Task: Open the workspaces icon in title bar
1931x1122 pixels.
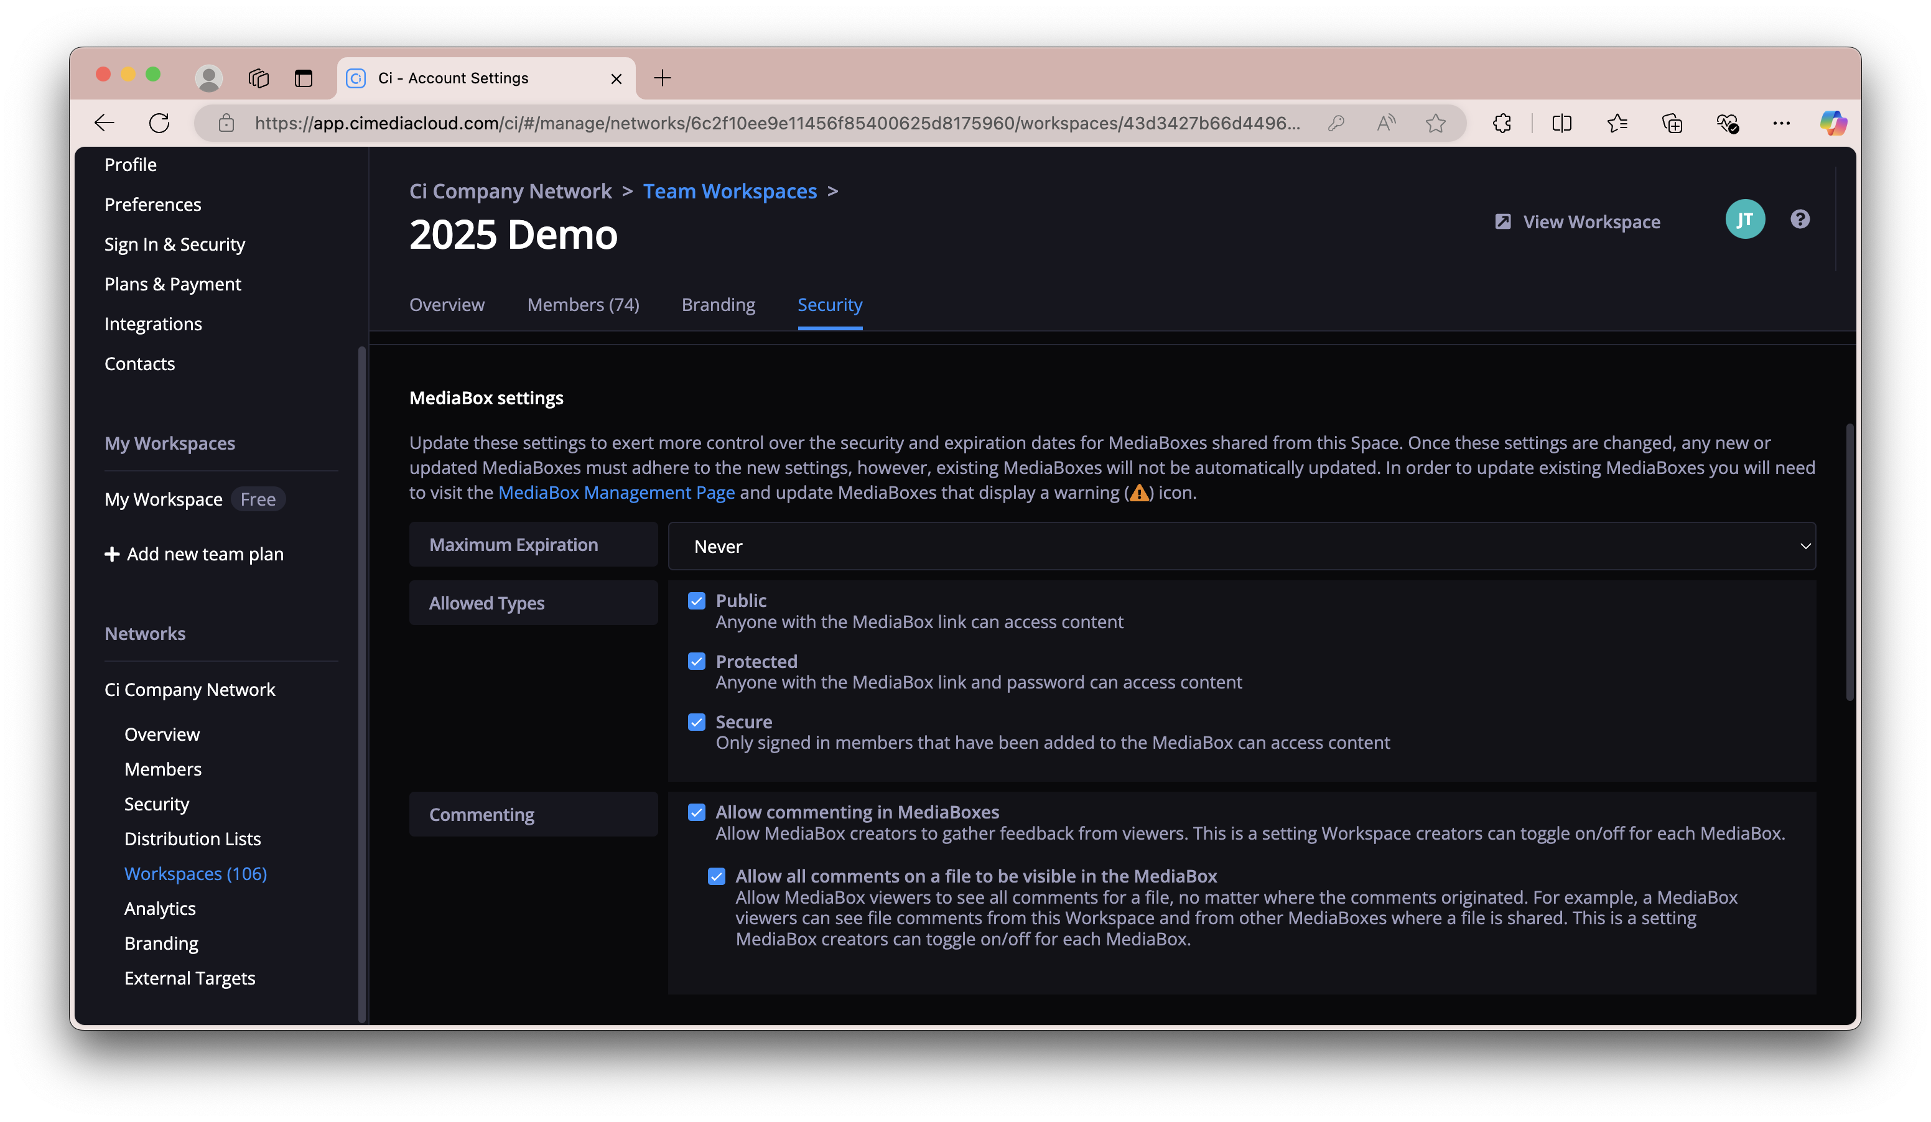Action: pos(259,77)
